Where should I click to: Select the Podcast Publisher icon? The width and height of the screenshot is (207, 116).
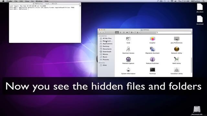pyautogui.click(x=152, y=59)
